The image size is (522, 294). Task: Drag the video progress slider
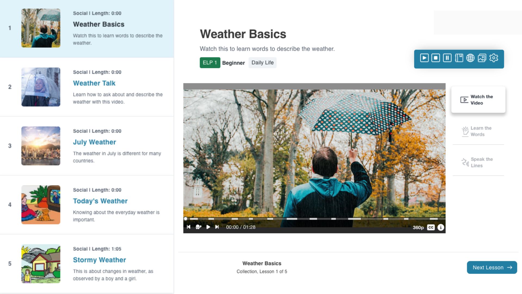point(186,218)
